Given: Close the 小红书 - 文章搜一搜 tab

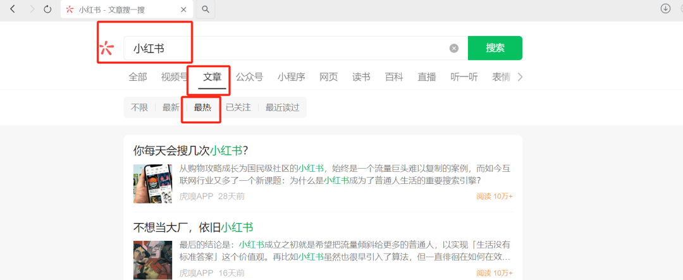Looking at the screenshot, I should pos(183,9).
